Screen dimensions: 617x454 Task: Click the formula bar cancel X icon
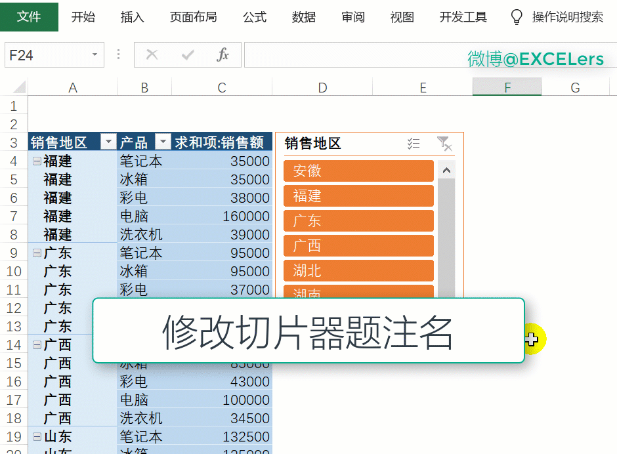(x=152, y=55)
